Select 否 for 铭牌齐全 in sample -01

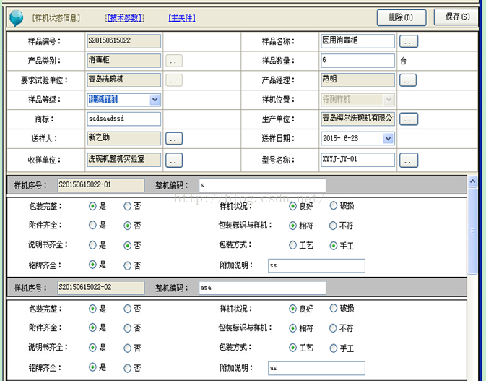127,265
